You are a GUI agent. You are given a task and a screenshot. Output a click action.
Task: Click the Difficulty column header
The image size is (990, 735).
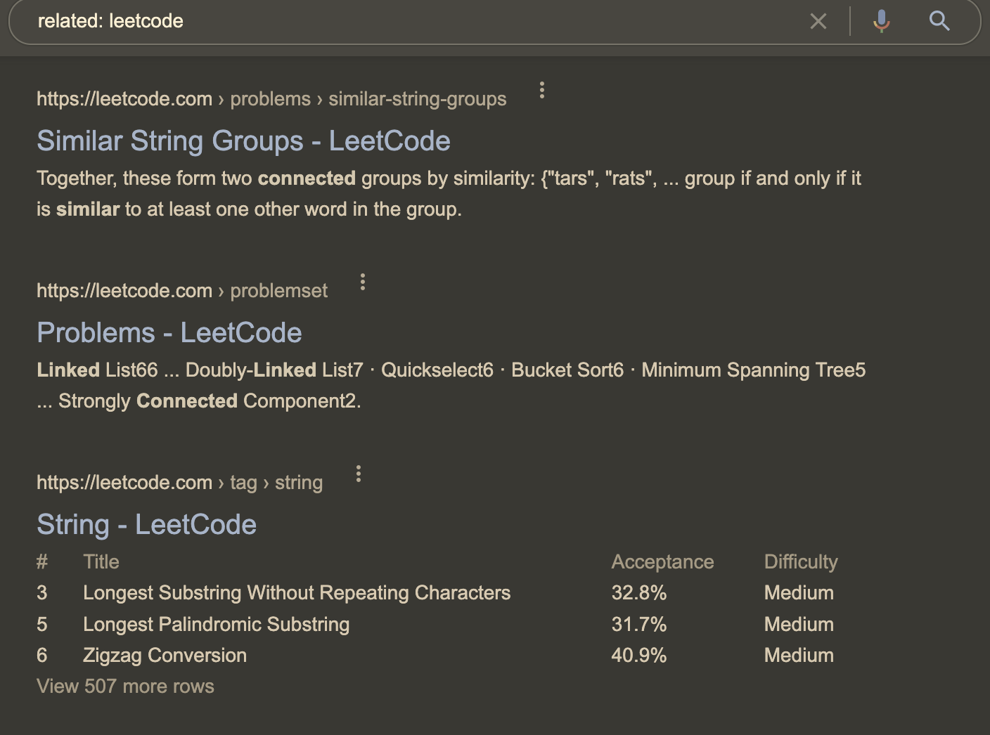point(801,561)
